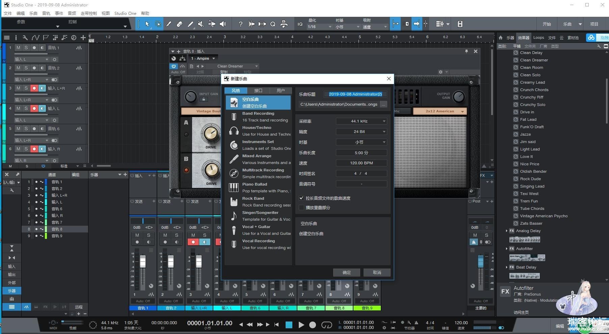
Task: Click main output blue fader
Action: [x=480, y=262]
